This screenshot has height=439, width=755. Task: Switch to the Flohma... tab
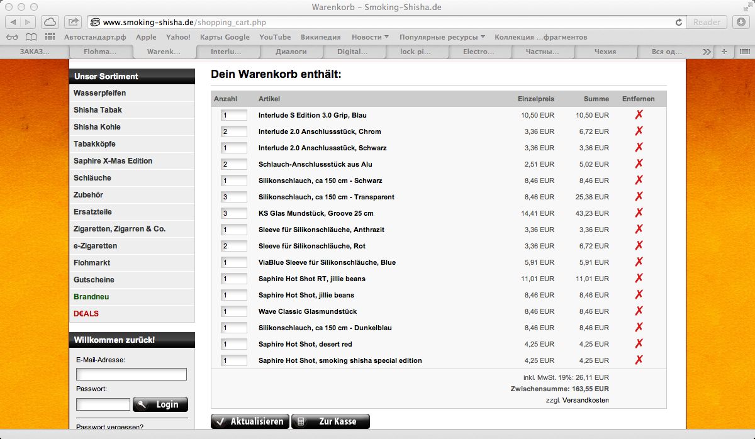pyautogui.click(x=100, y=52)
